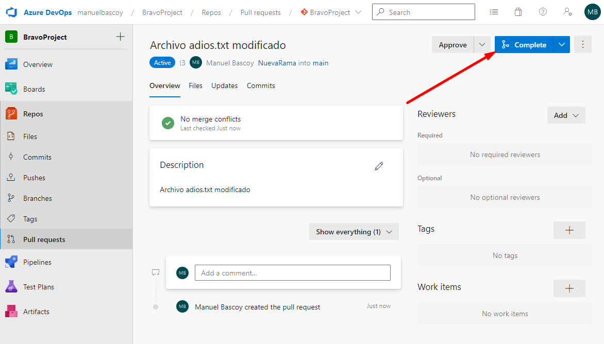604x344 pixels.
Task: Click the Azure DevOps logo icon
Action: pos(12,12)
